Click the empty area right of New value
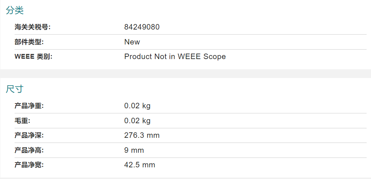The width and height of the screenshot is (371, 179). (253, 42)
